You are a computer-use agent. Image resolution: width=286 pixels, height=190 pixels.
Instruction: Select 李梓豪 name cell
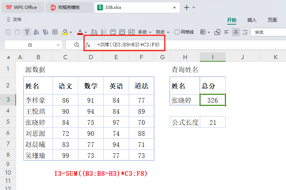coord(38,100)
